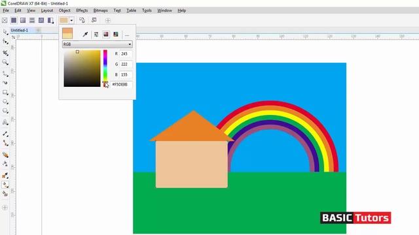Click the Copy Fill icon in property bar
419x235 pixels.
(x=82, y=20)
